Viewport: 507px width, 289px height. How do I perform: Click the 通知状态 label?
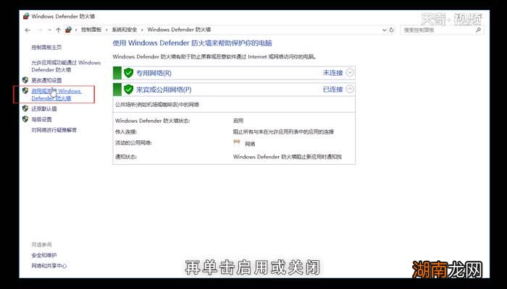point(126,157)
